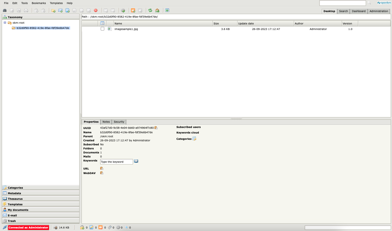Copy the UUID to clipboard icon
The image size is (392, 231).
coord(156,128)
